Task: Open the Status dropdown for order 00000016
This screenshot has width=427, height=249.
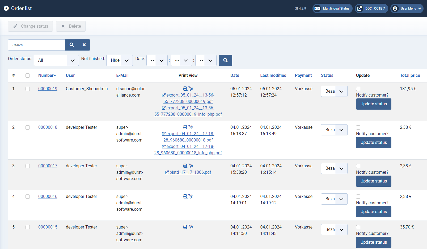Action: [334, 199]
